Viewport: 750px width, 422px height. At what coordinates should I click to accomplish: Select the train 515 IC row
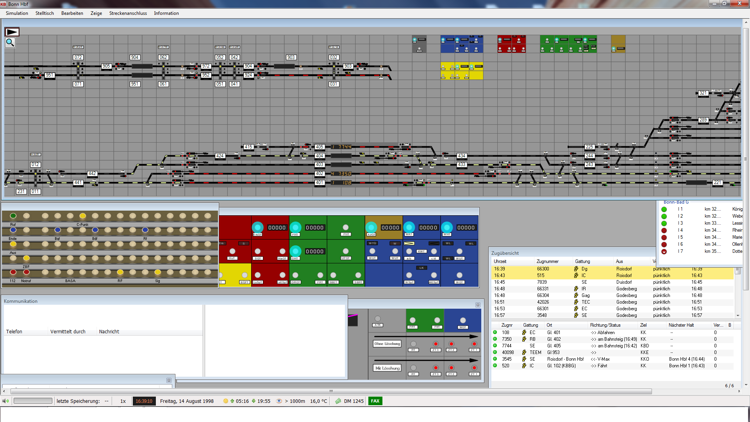point(612,275)
